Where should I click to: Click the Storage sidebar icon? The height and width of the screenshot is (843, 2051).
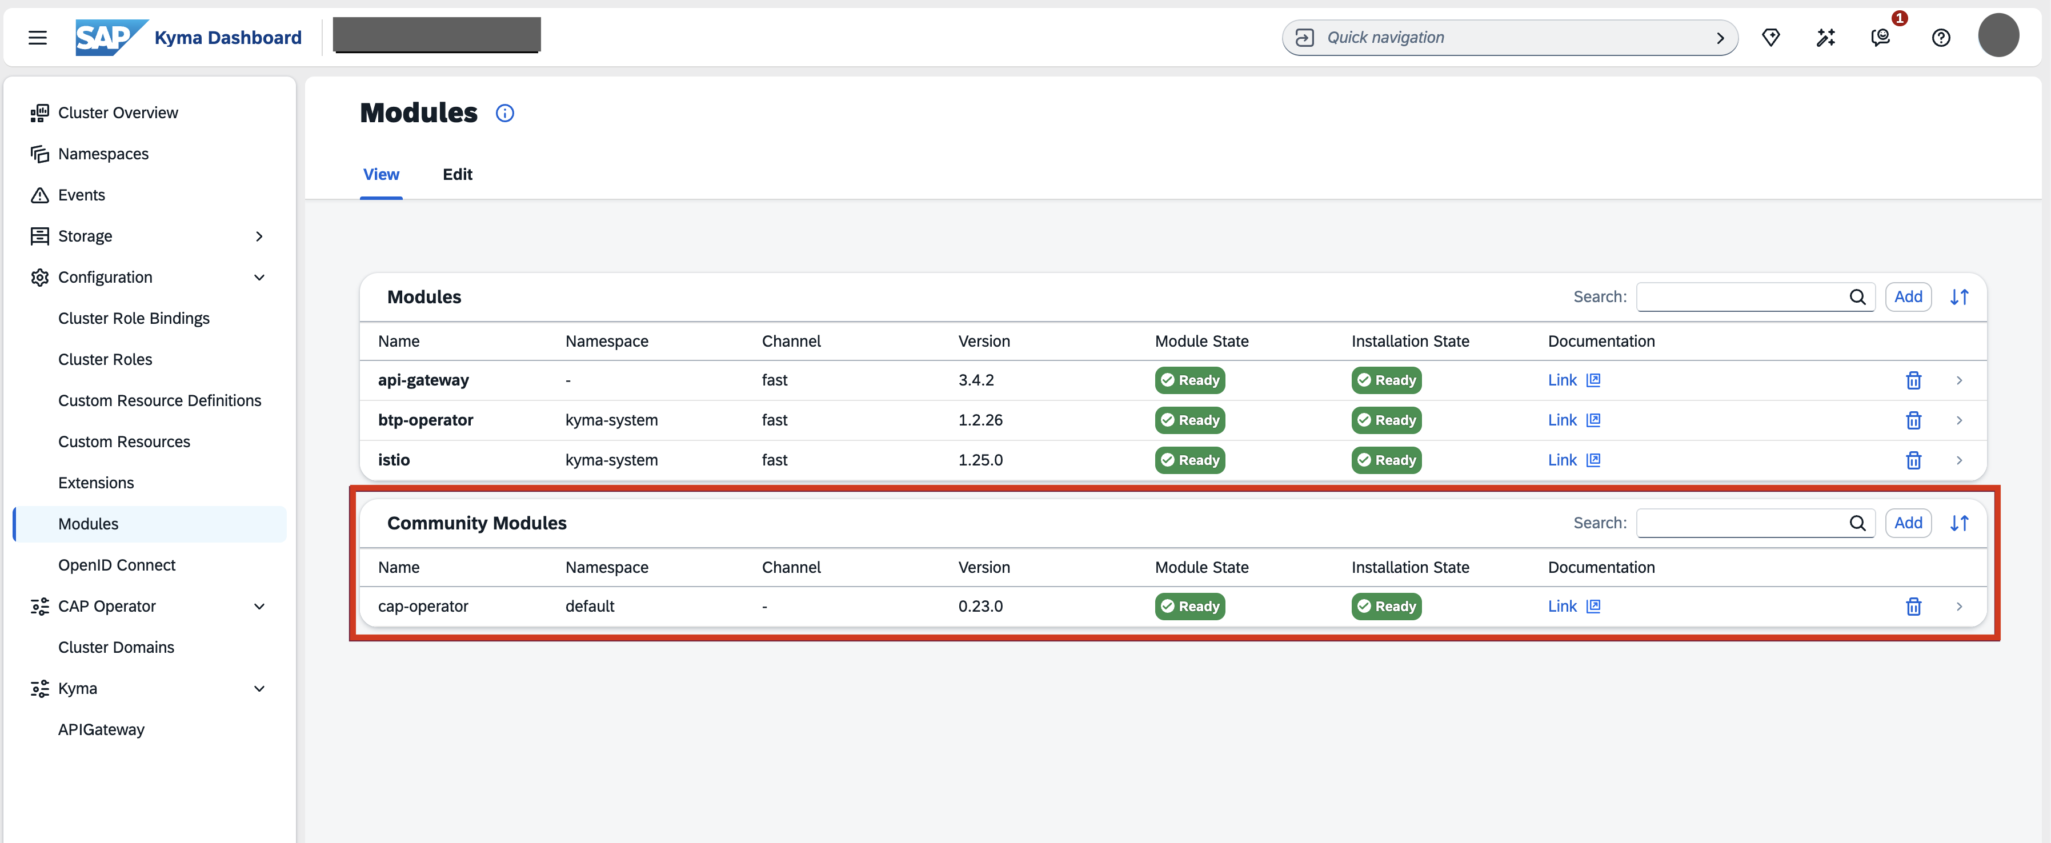40,236
